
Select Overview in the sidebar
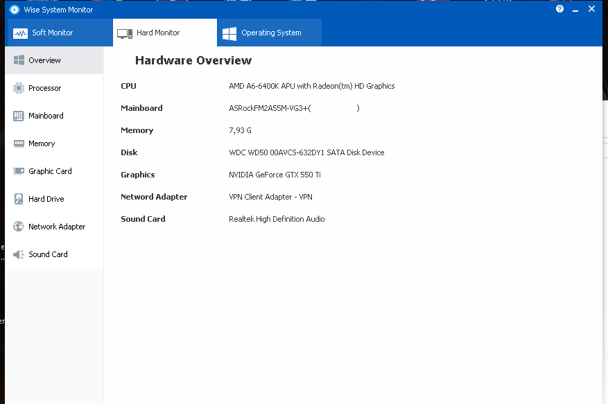click(x=54, y=60)
